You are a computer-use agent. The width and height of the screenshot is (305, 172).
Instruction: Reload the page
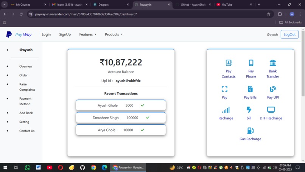(x=21, y=14)
